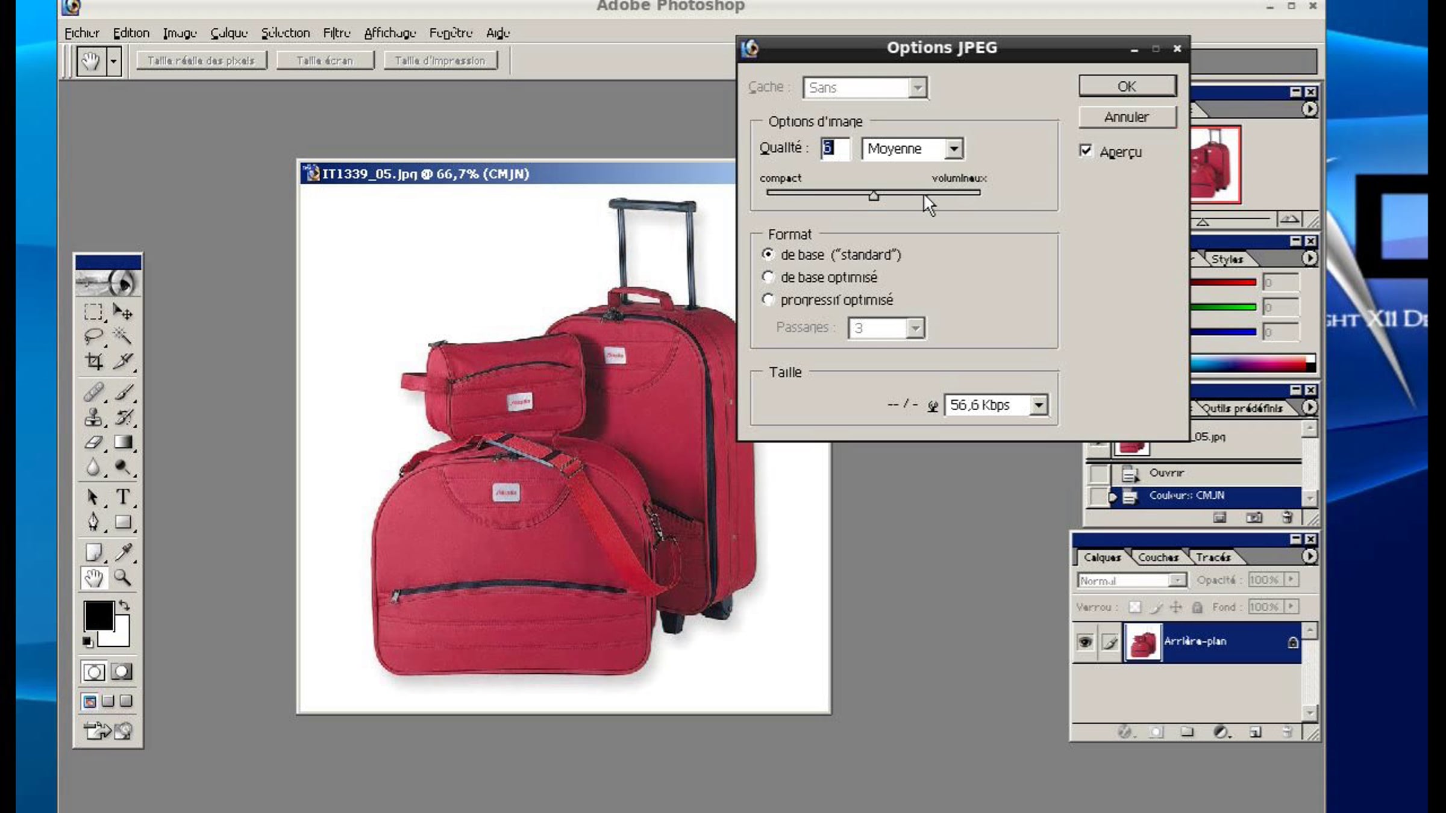Uncheck the Aperçu preview checkbox
This screenshot has width=1446, height=813.
point(1086,151)
